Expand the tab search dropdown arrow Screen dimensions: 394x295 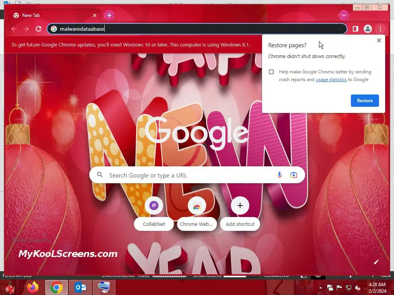pyautogui.click(x=344, y=15)
